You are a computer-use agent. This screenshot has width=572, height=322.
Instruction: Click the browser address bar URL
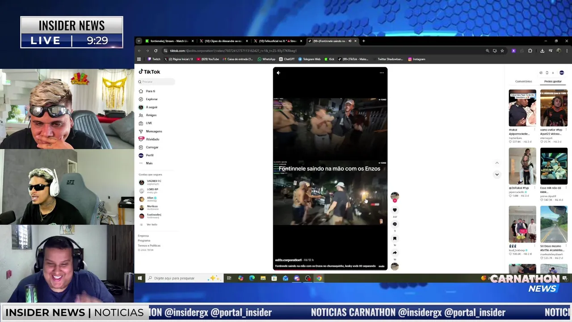tap(233, 51)
